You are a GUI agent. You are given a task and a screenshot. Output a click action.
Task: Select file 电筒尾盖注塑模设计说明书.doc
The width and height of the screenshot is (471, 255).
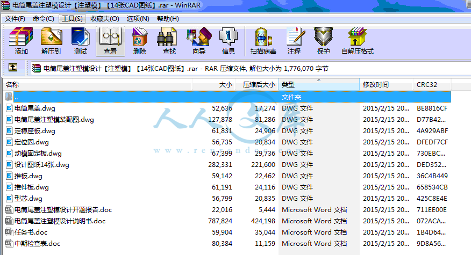(60, 221)
